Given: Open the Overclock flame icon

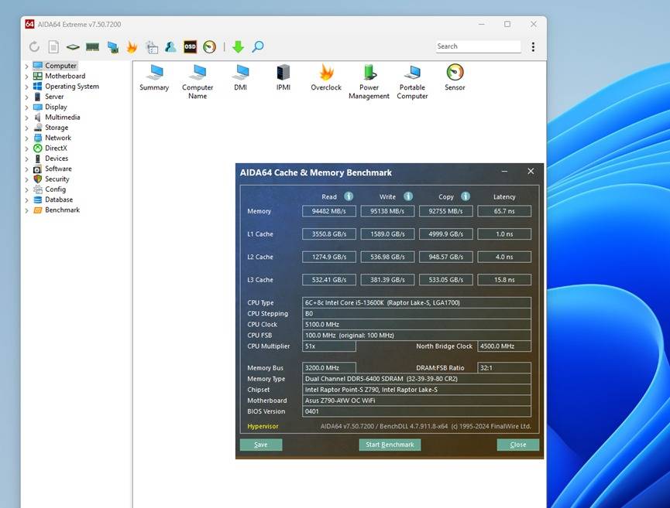Looking at the screenshot, I should pyautogui.click(x=326, y=77).
